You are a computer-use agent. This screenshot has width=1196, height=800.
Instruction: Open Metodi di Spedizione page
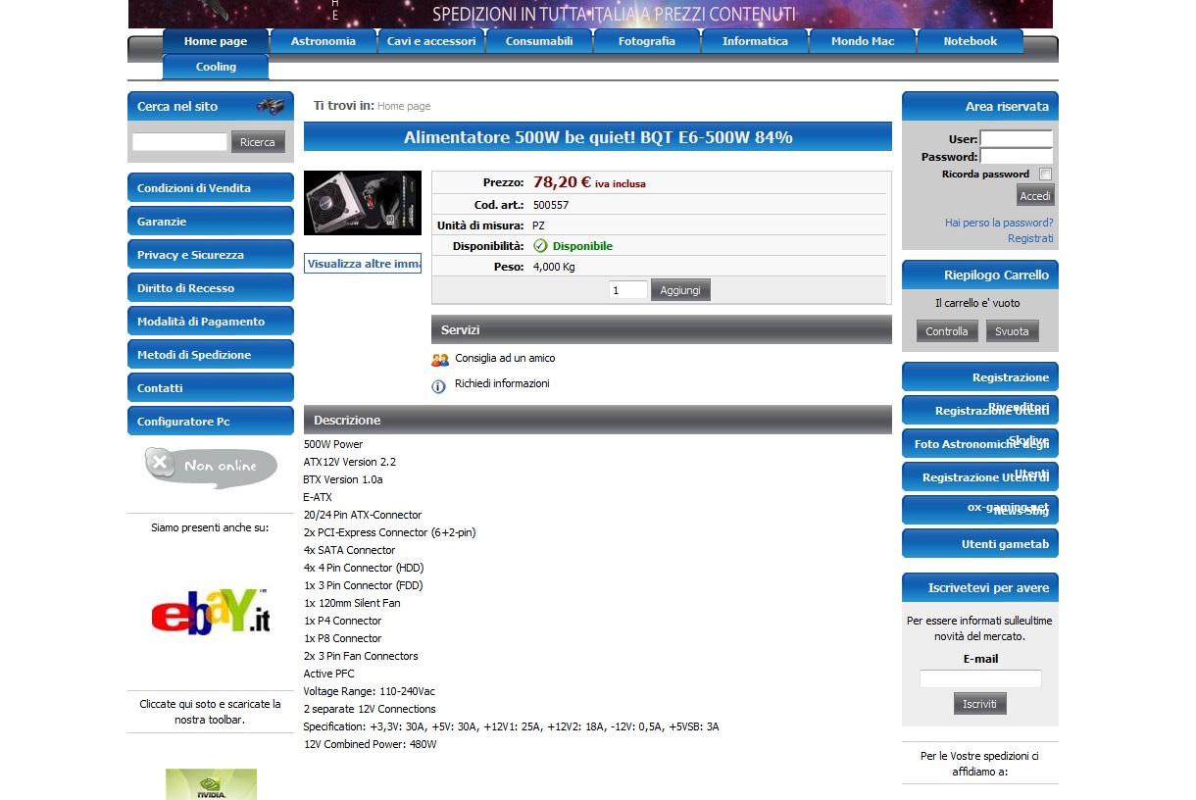(211, 355)
